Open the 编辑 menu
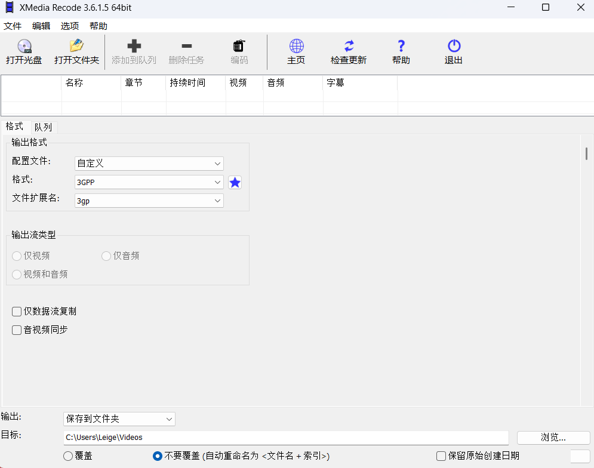Screen dimensions: 594x468 point(41,26)
